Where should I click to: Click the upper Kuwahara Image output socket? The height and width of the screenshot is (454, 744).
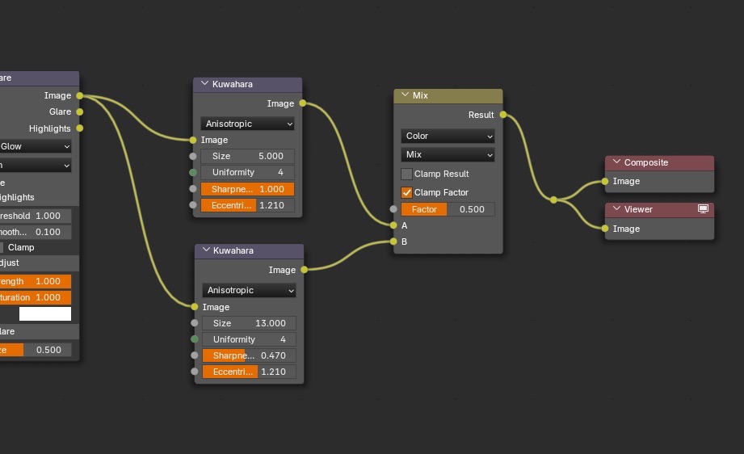[303, 103]
